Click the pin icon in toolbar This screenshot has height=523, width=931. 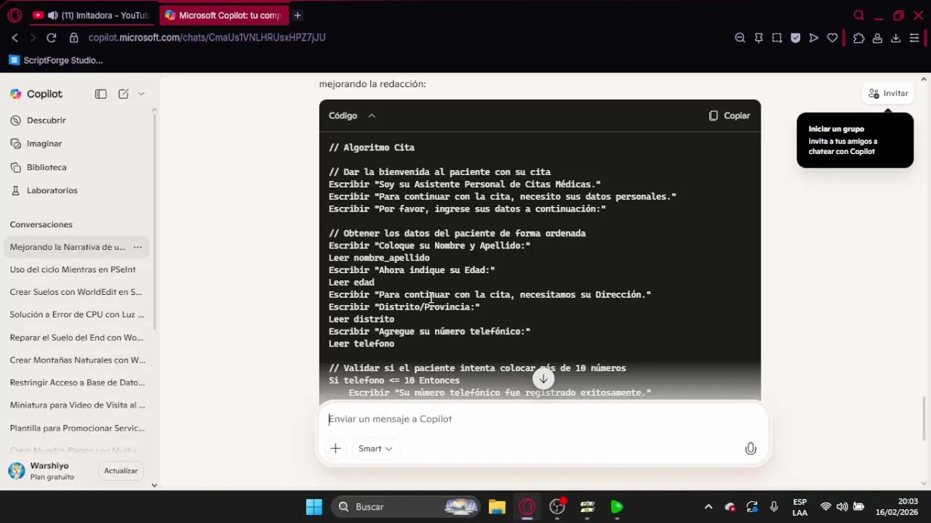point(759,38)
